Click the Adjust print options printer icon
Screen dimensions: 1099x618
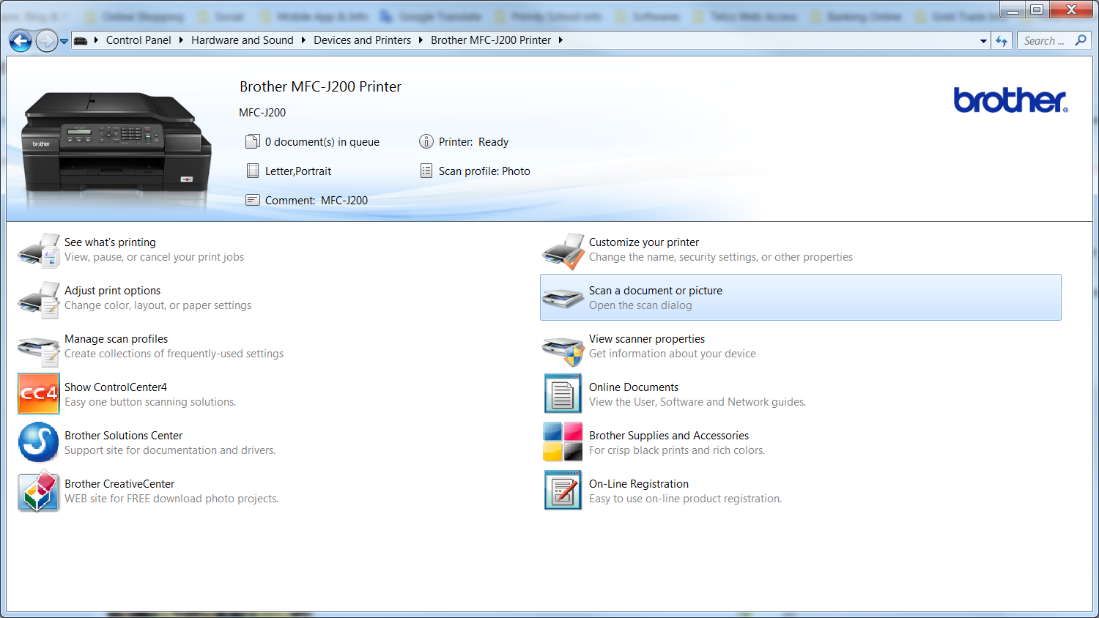tap(39, 299)
